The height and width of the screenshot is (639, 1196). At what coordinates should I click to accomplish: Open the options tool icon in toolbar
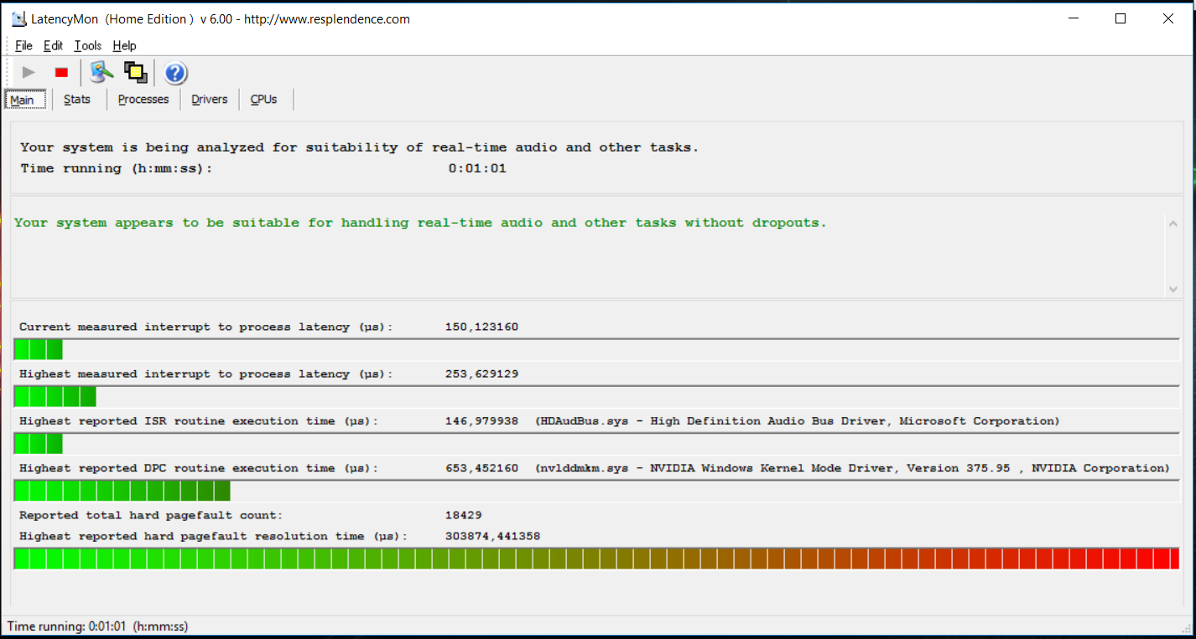pos(101,73)
